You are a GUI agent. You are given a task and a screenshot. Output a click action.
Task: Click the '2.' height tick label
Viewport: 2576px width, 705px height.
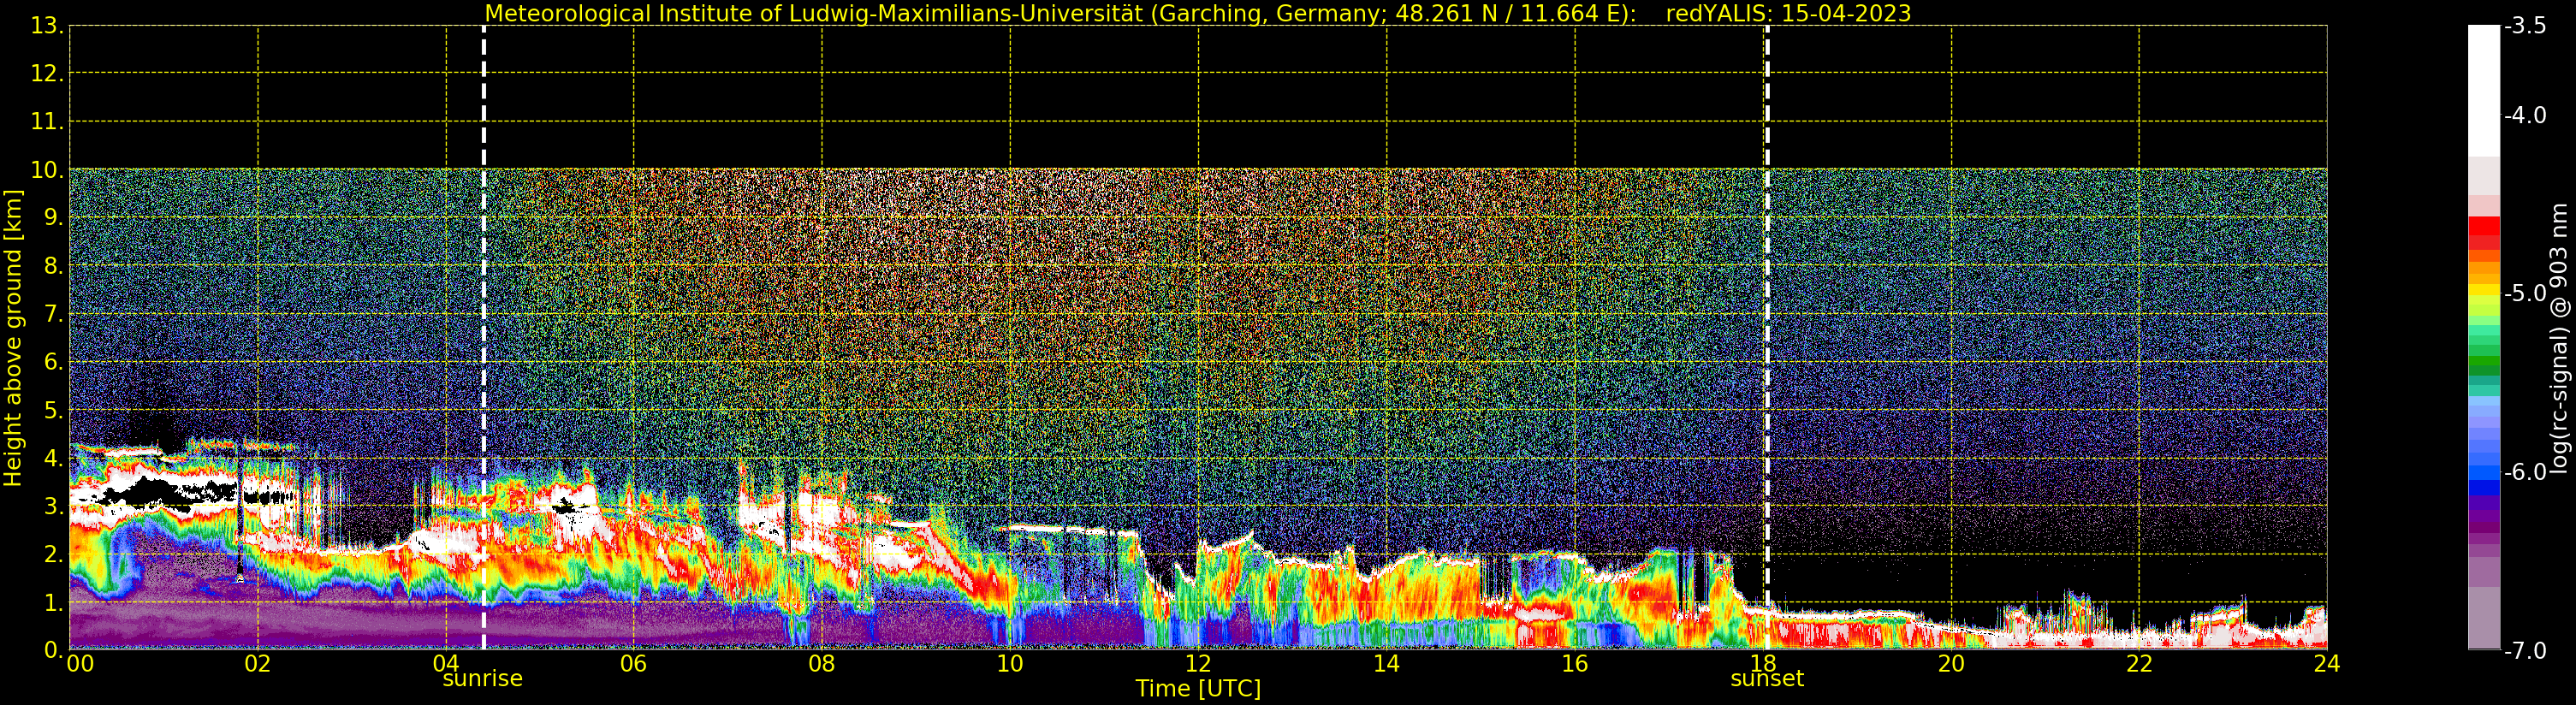(x=53, y=555)
